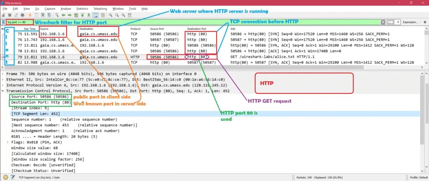Open a capture file from toolbar
Image resolution: width=429 pixels, height=181 pixels.
pyautogui.click(x=30, y=15)
